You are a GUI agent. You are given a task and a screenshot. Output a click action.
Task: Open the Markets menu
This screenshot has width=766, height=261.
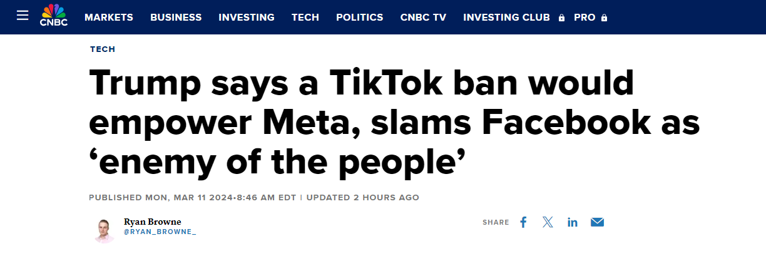point(109,18)
